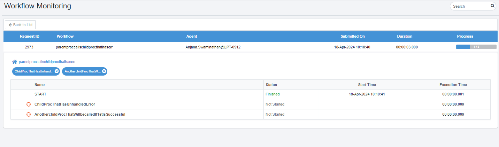
Task: Open the ChildProcThatHasUnhandledError step
Action: [64, 104]
